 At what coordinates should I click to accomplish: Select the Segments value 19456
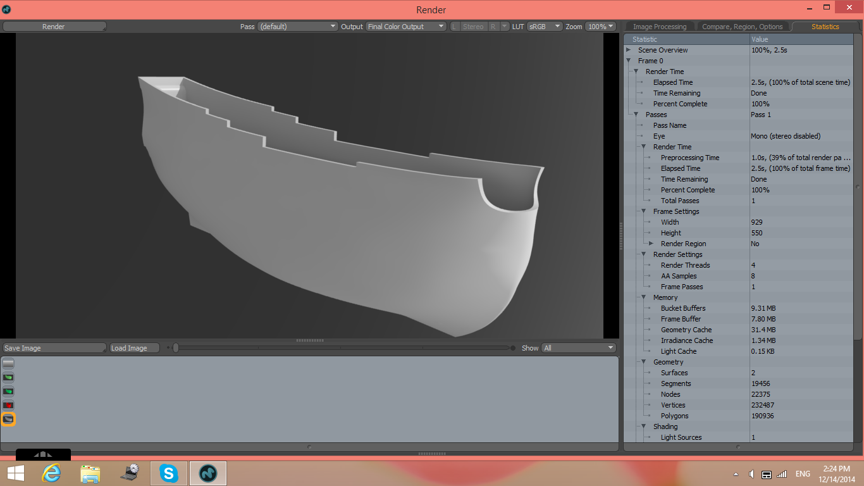coord(760,383)
